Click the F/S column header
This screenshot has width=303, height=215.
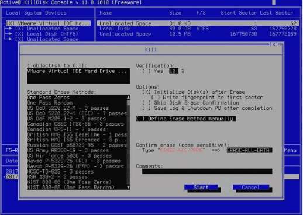201,13
